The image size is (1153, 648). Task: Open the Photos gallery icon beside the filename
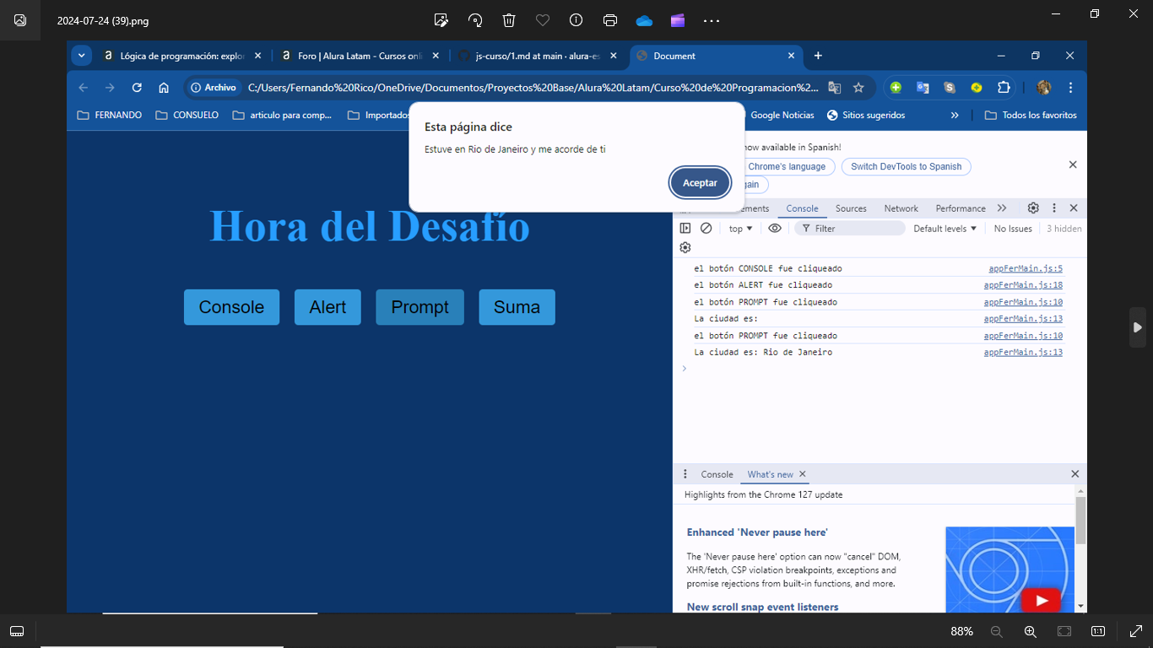pos(20,20)
